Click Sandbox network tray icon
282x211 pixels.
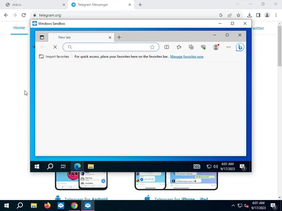[209, 166]
